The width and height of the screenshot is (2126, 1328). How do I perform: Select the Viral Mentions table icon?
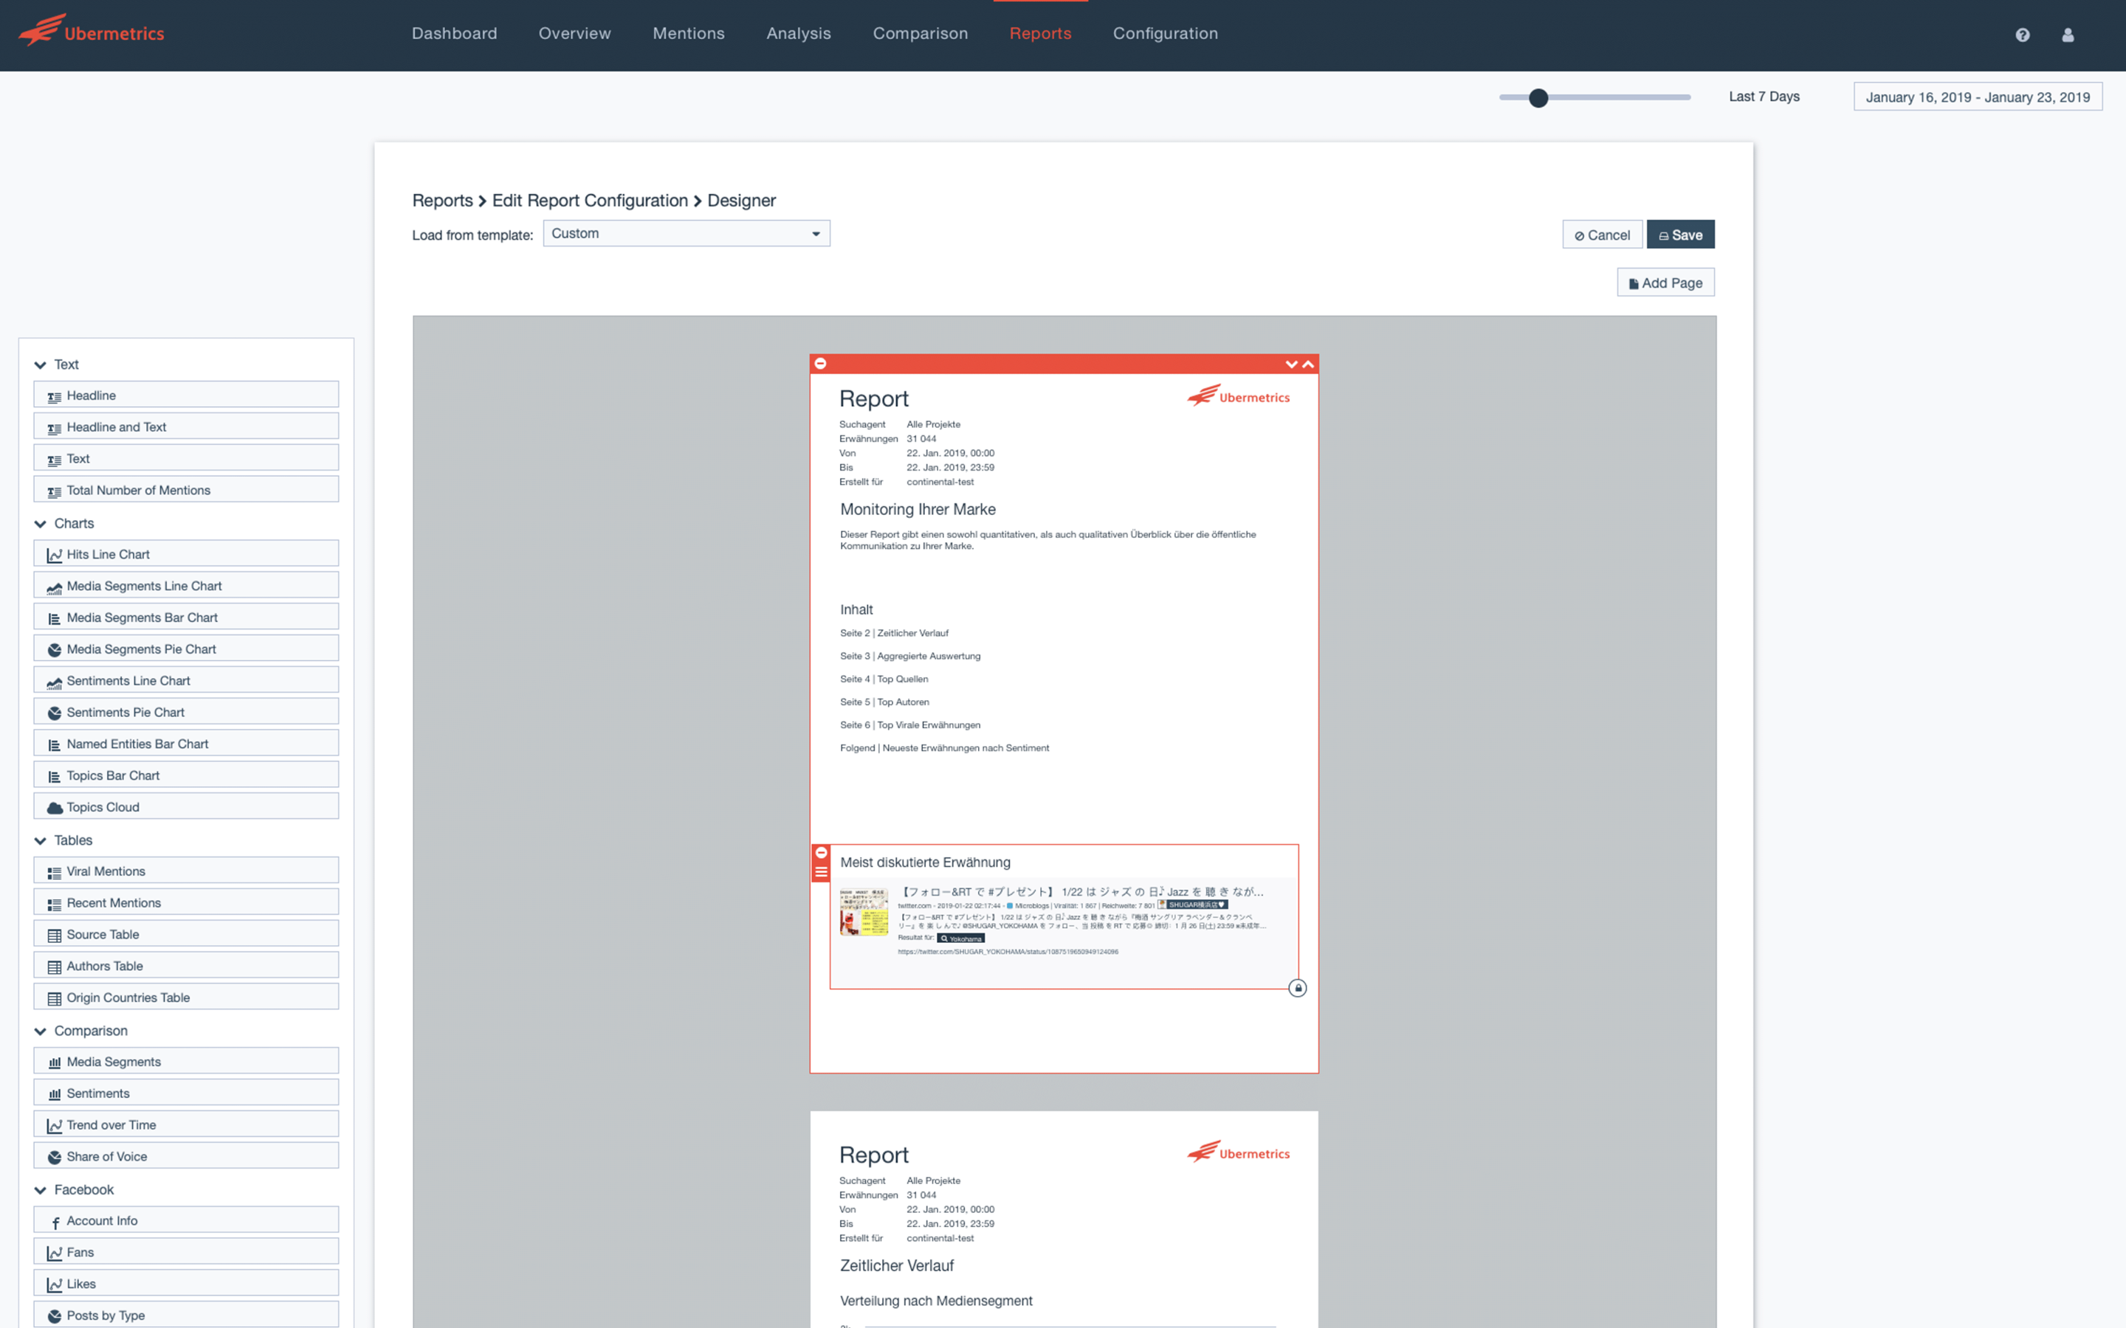(x=55, y=872)
